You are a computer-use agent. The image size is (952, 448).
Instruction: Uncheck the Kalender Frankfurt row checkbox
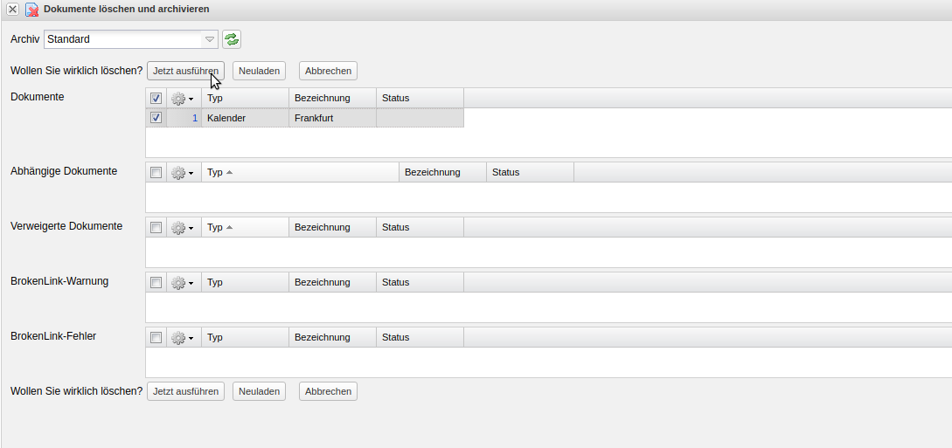156,118
